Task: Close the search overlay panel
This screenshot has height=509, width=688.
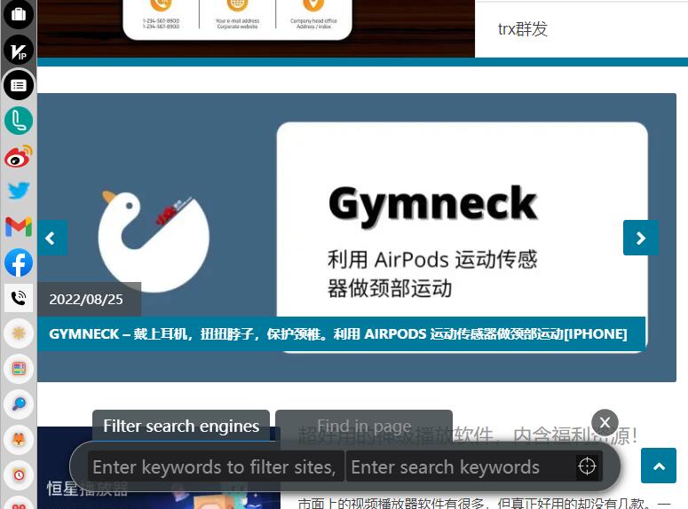Action: [x=605, y=422]
